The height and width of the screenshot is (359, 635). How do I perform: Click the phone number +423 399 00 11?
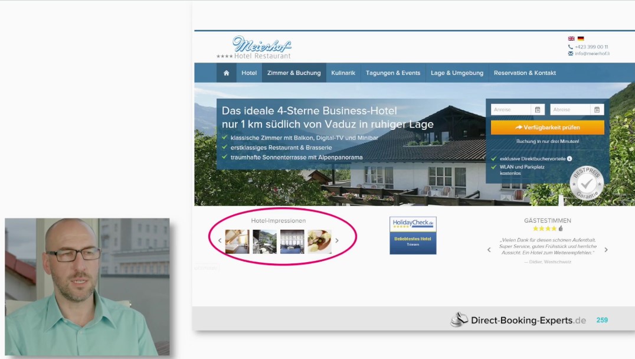click(x=591, y=47)
